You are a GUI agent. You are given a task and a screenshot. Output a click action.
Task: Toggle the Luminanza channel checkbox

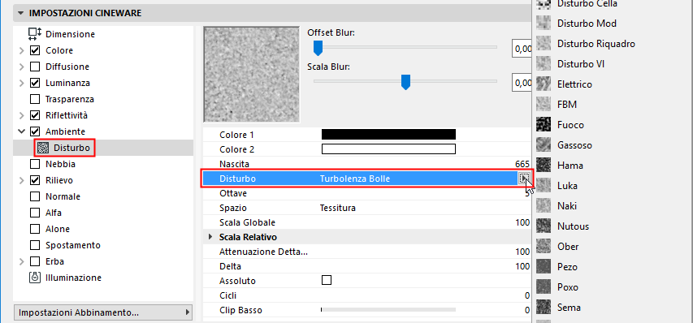[x=35, y=83]
